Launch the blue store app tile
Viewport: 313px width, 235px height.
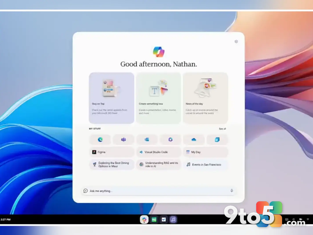[217, 140]
